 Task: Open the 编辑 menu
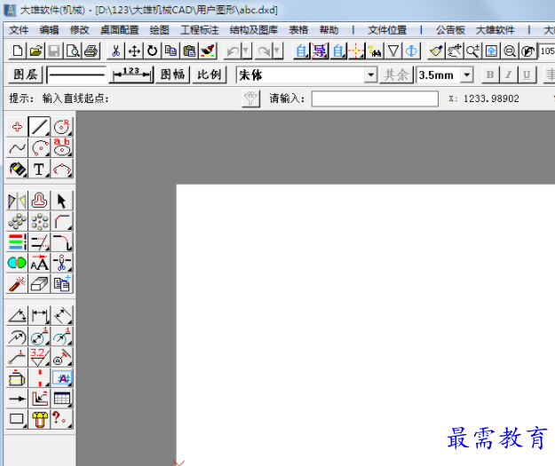pyautogui.click(x=49, y=30)
